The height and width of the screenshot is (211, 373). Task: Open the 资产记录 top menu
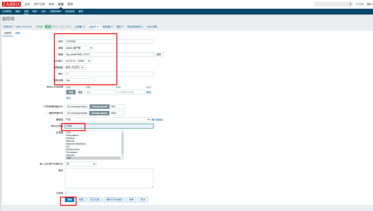coord(39,4)
